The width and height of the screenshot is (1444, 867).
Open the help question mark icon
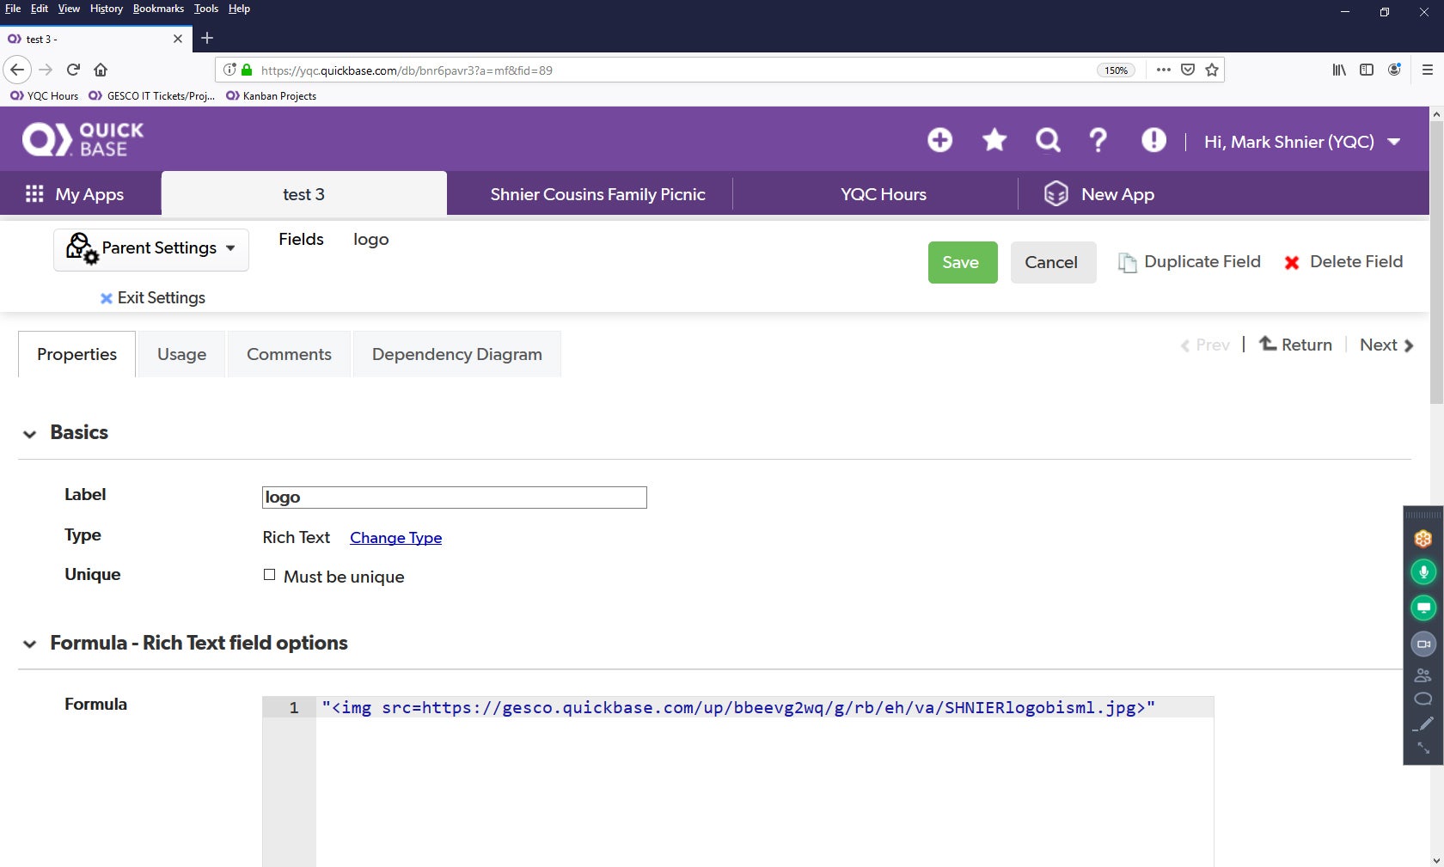(1098, 140)
